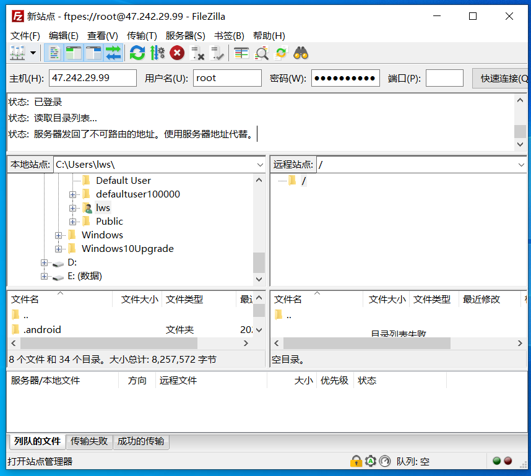Toggle transfer queue display icon
Screen dimensions: 531x476
tap(113, 53)
